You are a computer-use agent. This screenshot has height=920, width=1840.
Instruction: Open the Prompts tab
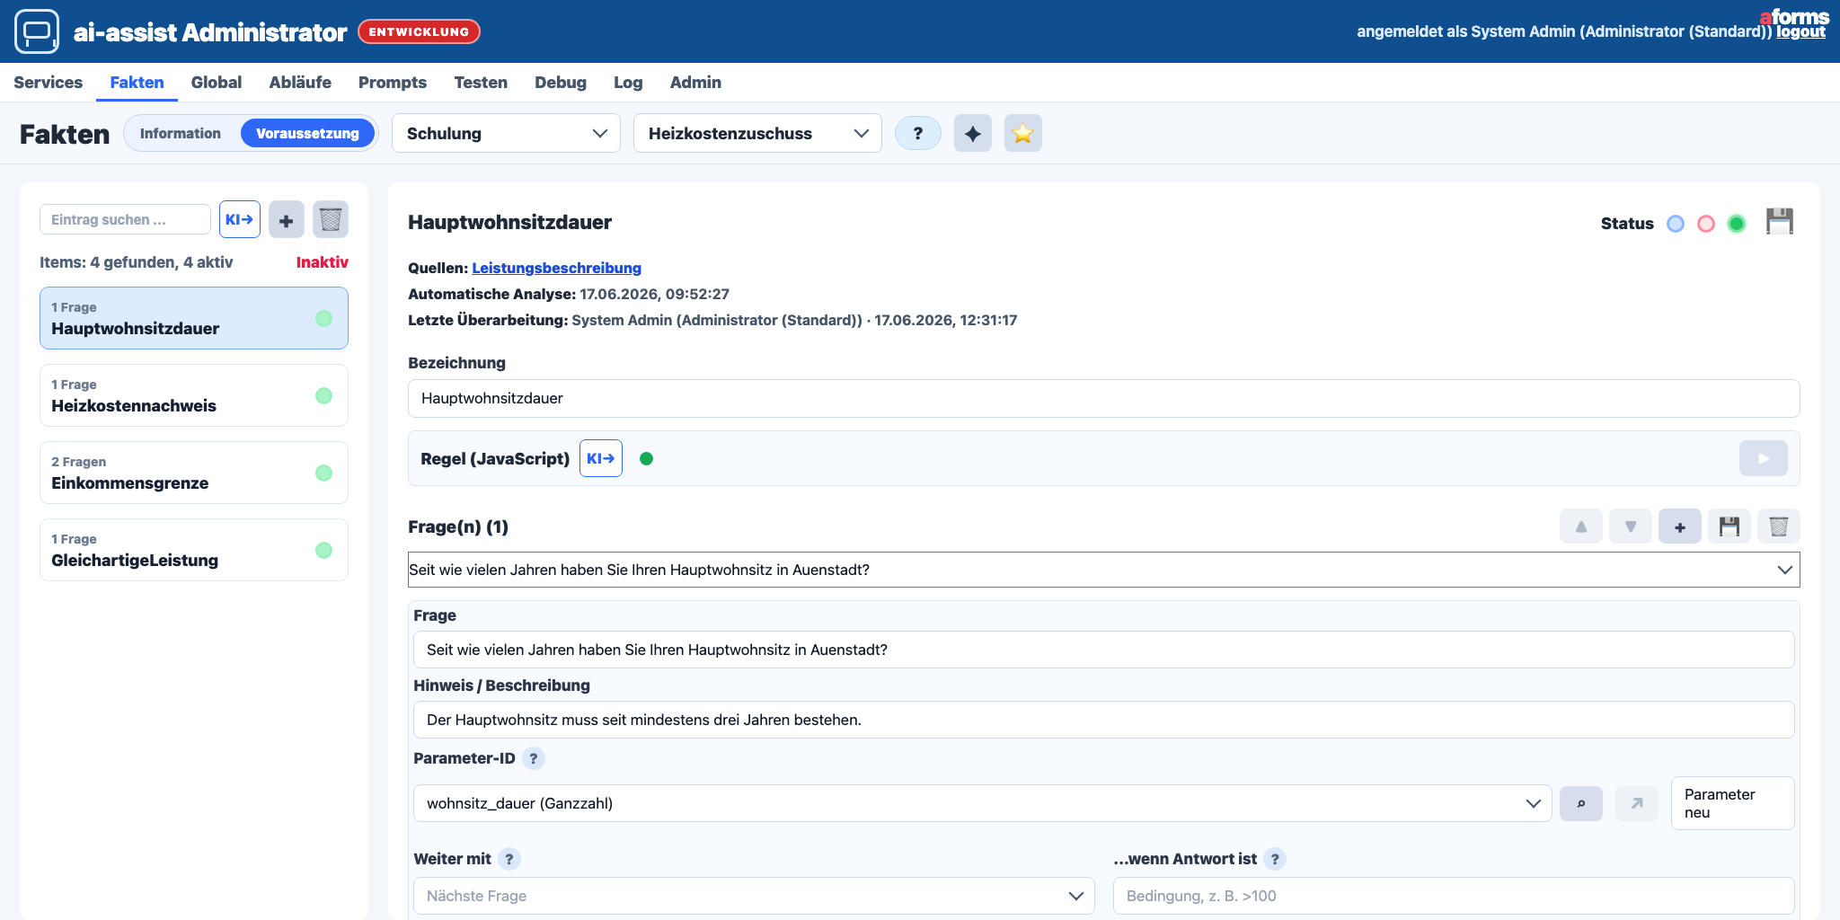[x=393, y=83]
